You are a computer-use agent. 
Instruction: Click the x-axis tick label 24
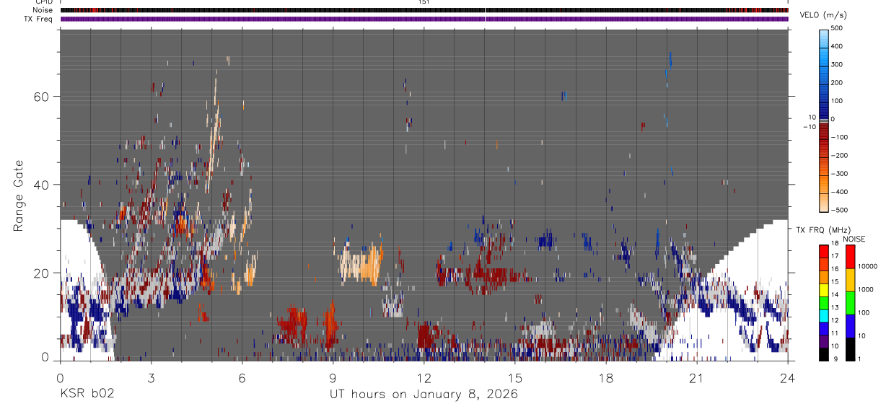tap(788, 378)
